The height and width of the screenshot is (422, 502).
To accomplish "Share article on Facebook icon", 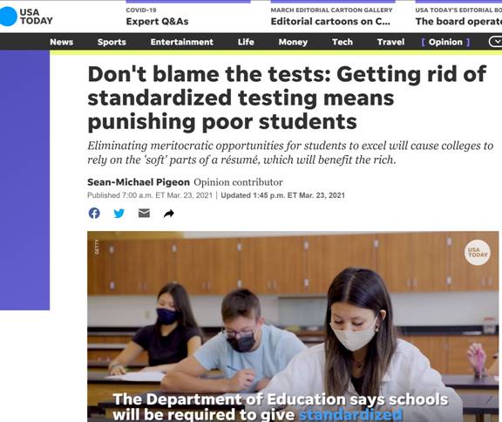I will [94, 214].
